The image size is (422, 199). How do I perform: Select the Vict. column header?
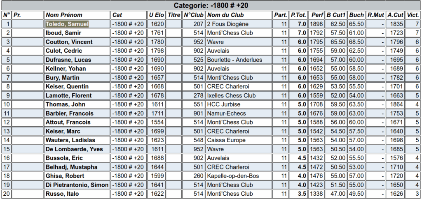pyautogui.click(x=413, y=15)
